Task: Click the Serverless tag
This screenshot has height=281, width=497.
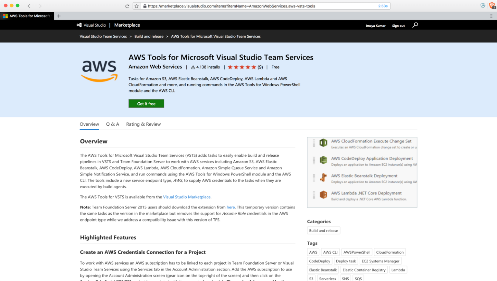Action: point(328,279)
